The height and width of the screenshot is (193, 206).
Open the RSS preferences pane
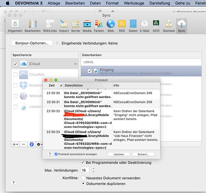(x=122, y=26)
